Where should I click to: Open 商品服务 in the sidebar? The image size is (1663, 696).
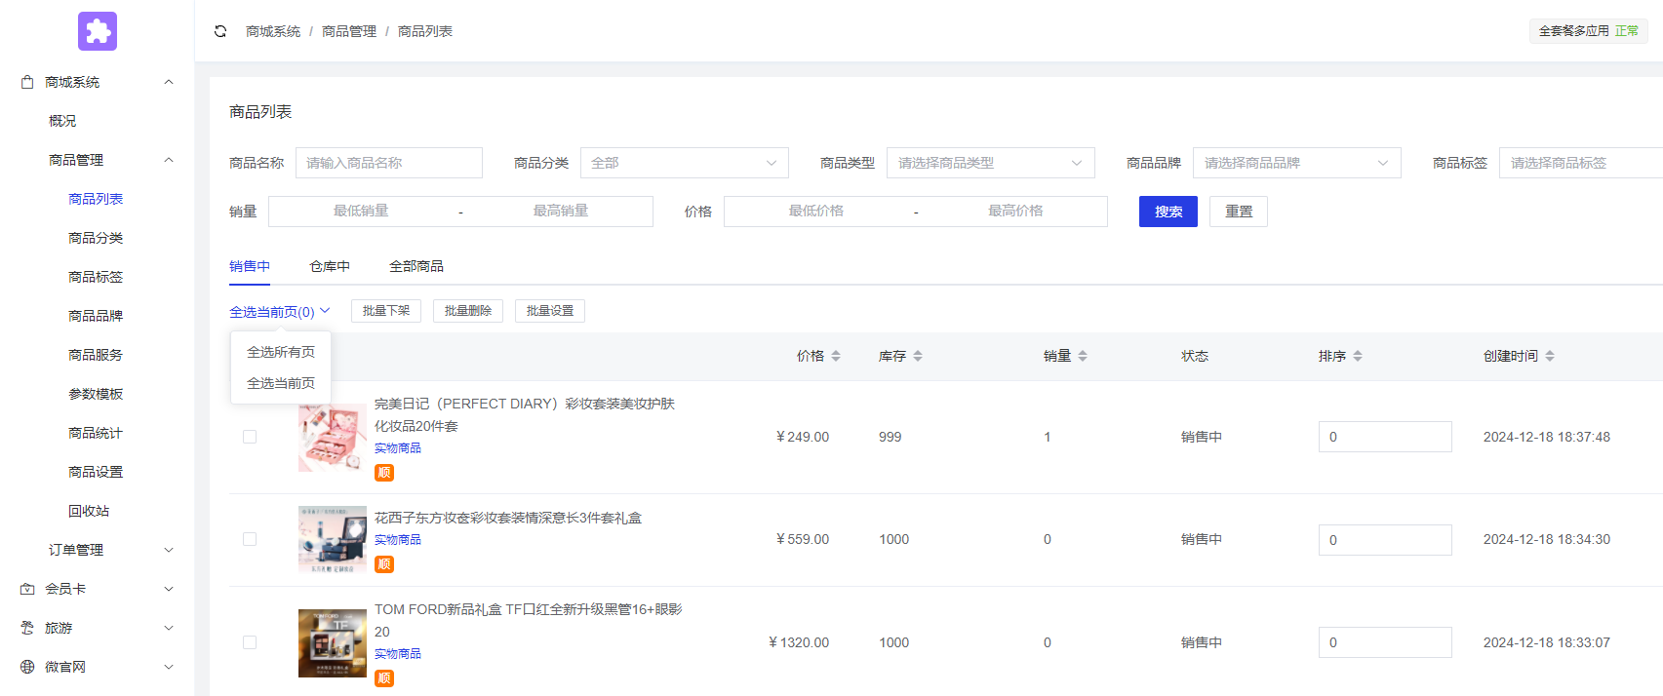[x=96, y=355]
